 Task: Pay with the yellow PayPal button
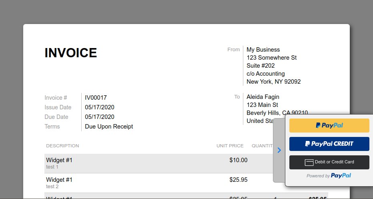329,125
